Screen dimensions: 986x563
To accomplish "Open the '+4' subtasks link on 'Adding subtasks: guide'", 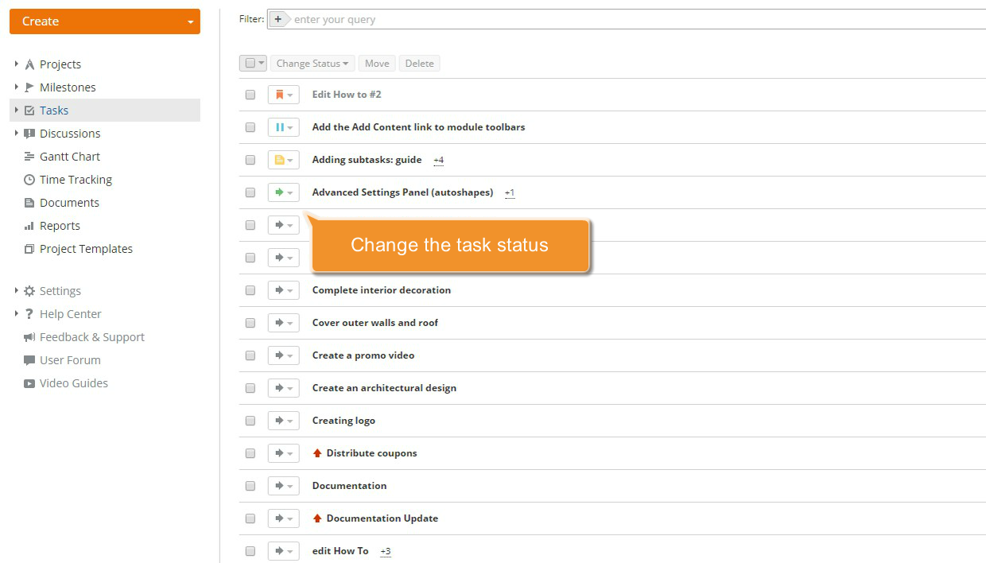I will click(x=438, y=159).
